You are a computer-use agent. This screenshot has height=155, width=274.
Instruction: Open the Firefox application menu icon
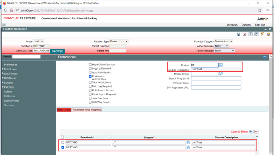268,10
